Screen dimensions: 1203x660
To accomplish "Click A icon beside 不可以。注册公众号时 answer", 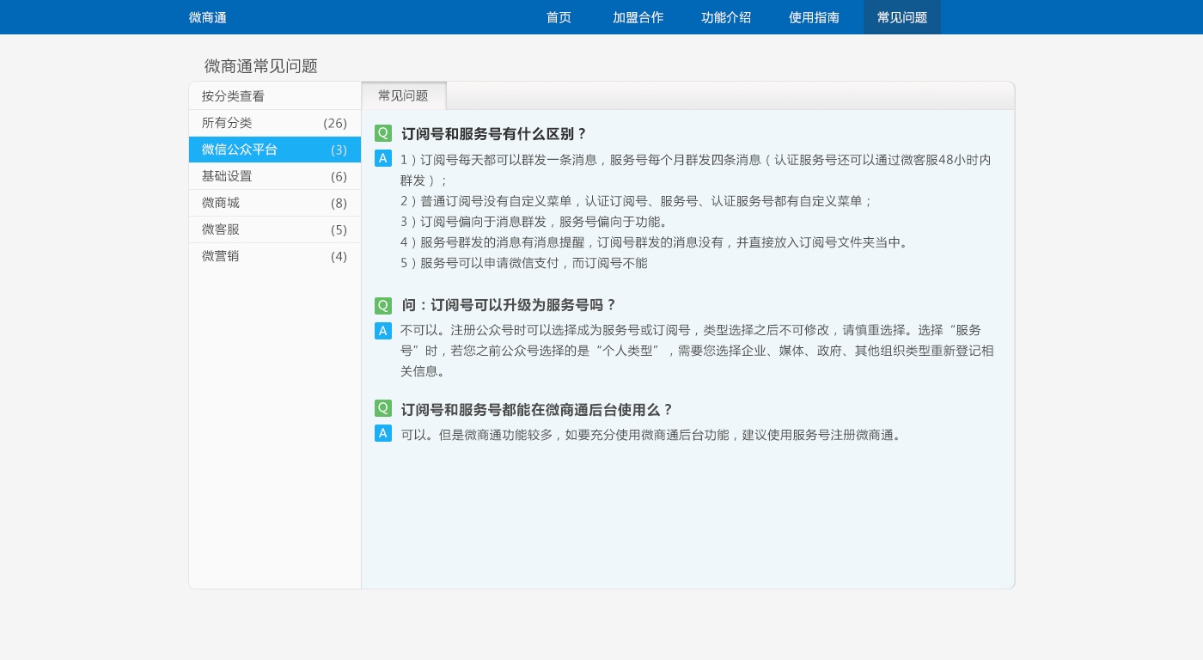I will (383, 331).
